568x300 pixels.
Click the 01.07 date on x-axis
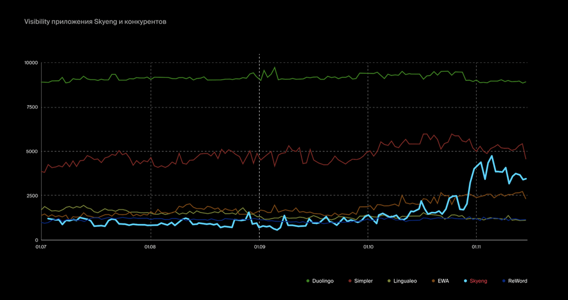(42, 247)
